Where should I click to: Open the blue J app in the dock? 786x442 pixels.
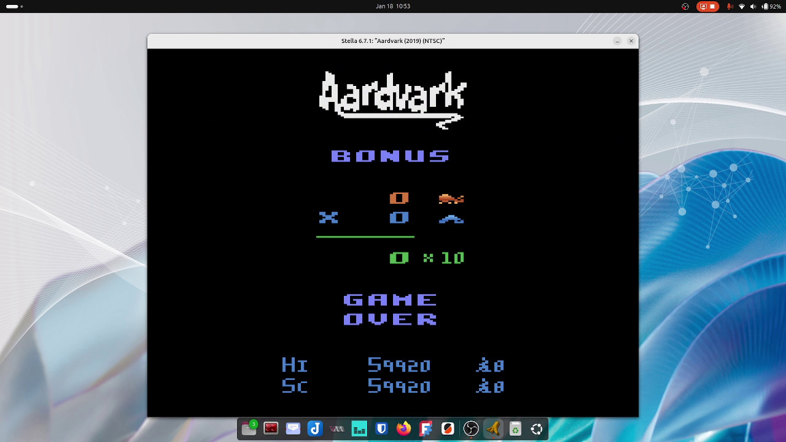pos(315,428)
